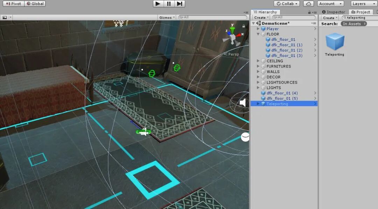Toggle the Pivot handle position button
Viewport: 378px width, 209px height.
(x=14, y=3)
